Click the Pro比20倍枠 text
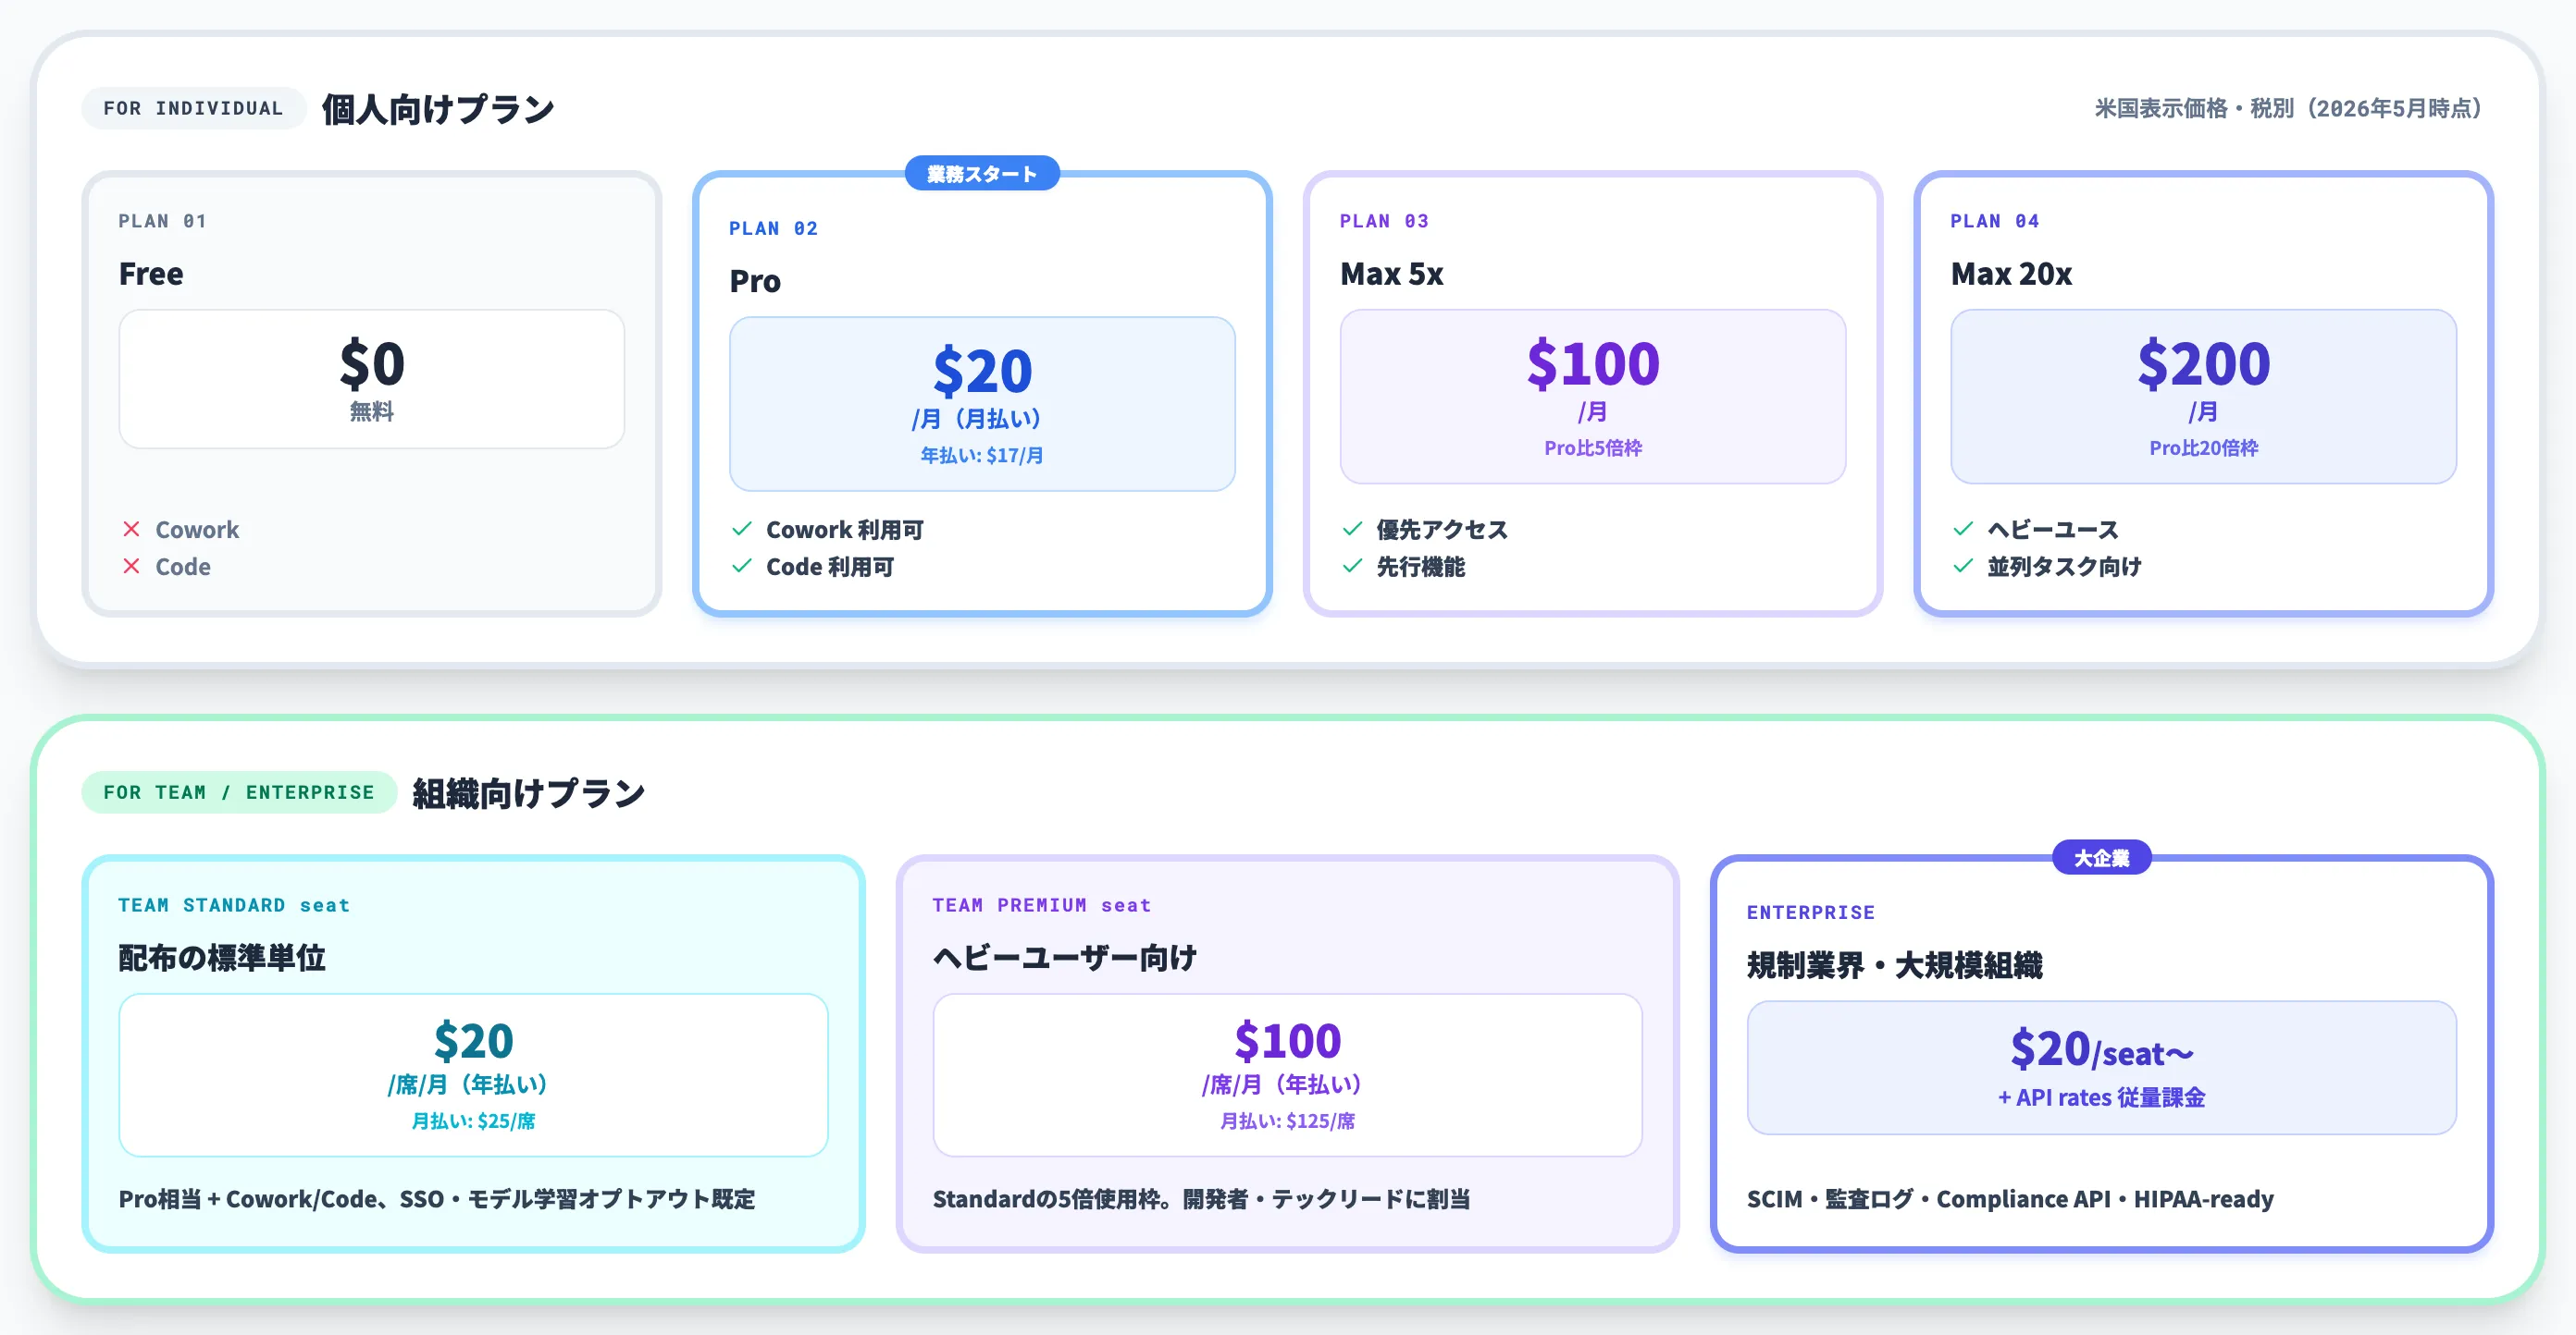Screen dimensions: 2576x1335 (x=2203, y=448)
